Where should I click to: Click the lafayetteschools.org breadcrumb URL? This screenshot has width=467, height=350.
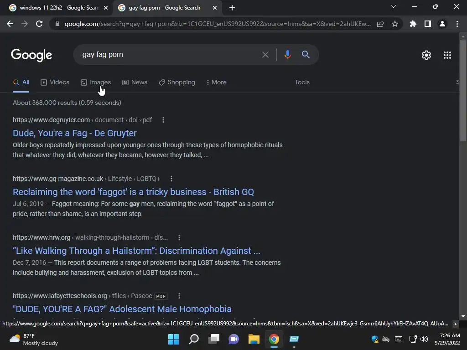click(x=83, y=296)
